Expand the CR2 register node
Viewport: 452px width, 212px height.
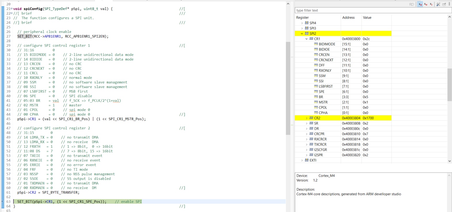307,118
